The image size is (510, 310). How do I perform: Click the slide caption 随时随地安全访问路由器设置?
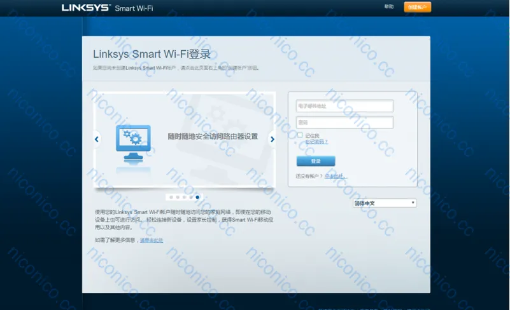coord(213,137)
